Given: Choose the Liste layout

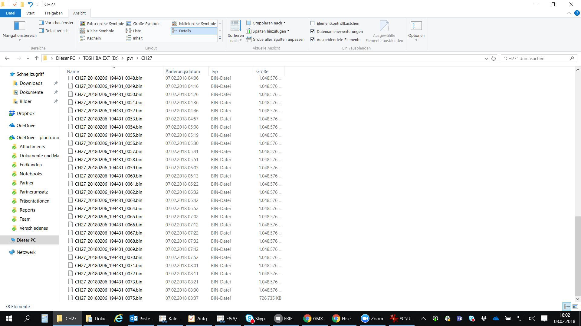Looking at the screenshot, I should pyautogui.click(x=133, y=31).
